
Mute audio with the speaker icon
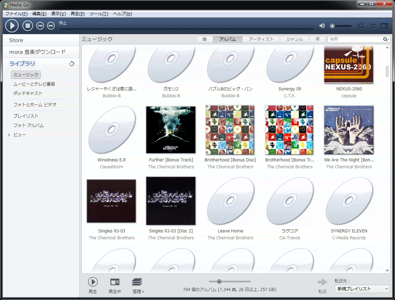tap(322, 26)
